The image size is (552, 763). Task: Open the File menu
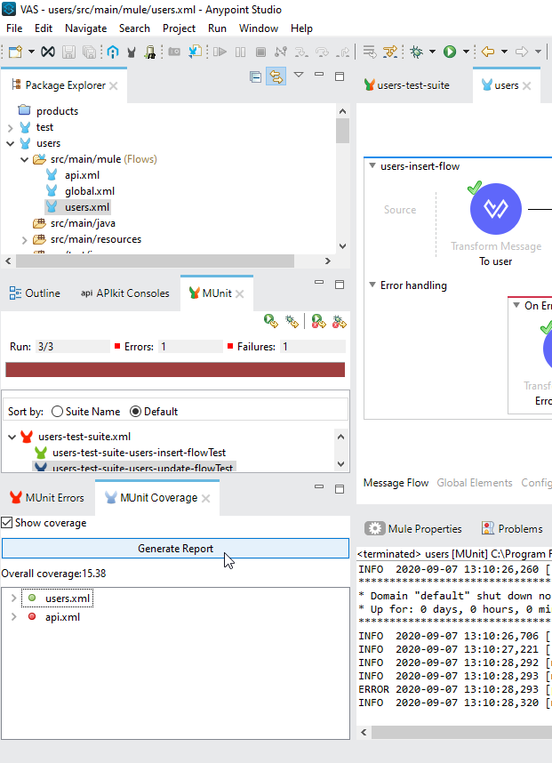14,28
